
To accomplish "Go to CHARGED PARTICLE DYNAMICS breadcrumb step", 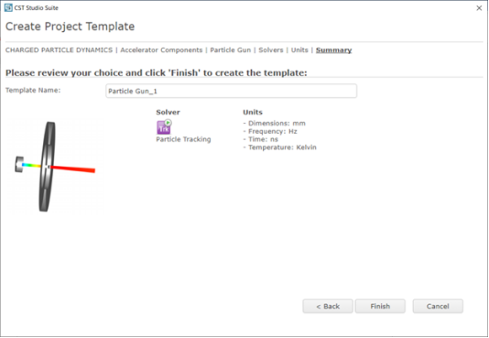I will click(x=59, y=50).
